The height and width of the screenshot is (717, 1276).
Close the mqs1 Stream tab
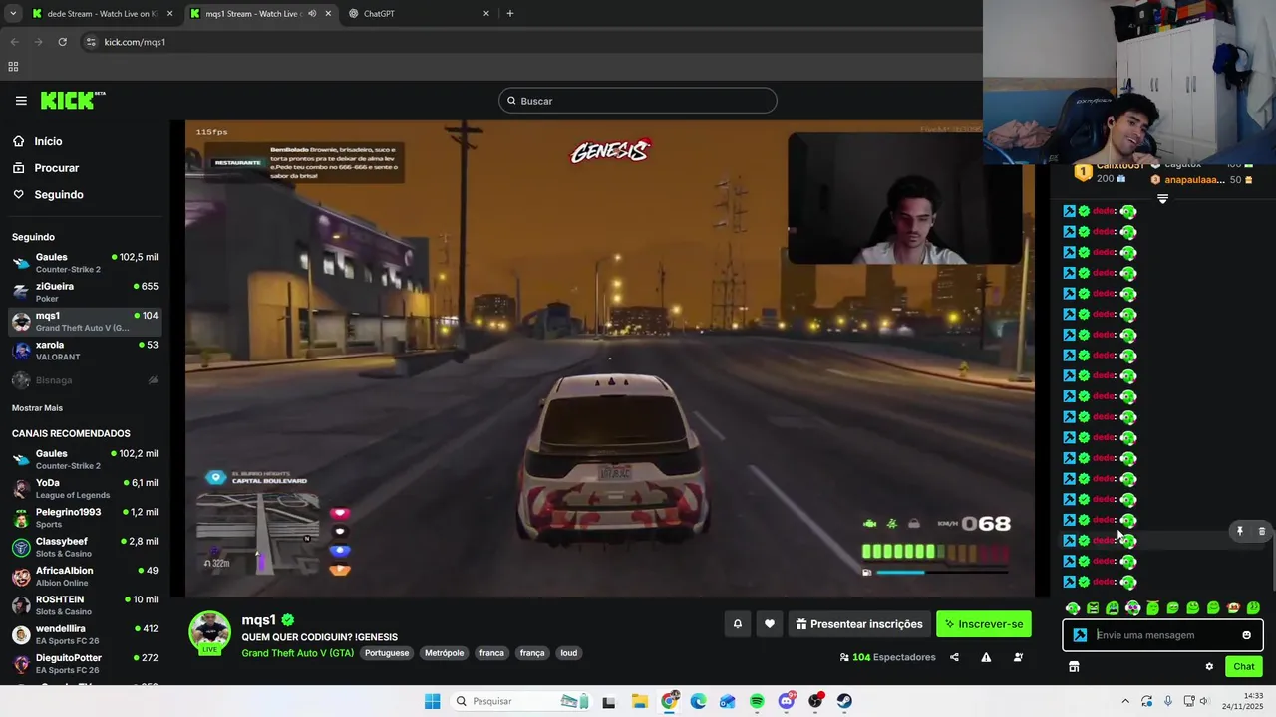pyautogui.click(x=328, y=14)
